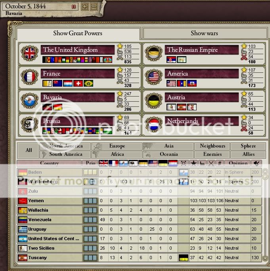Select Show Great Powers tab
This screenshot has width=270, height=271.
(78, 33)
